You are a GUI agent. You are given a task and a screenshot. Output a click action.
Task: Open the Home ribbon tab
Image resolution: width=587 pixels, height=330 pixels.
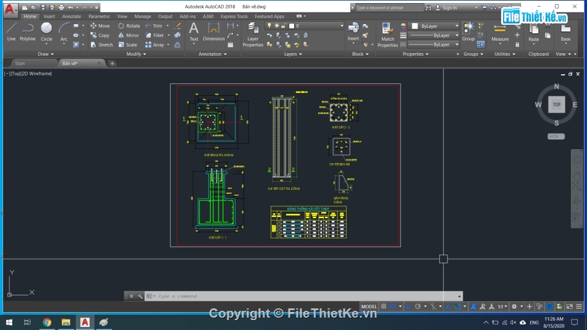(x=30, y=16)
